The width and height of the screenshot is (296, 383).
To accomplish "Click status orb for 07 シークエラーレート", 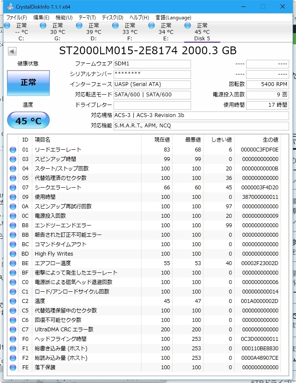I will pos(13,188).
